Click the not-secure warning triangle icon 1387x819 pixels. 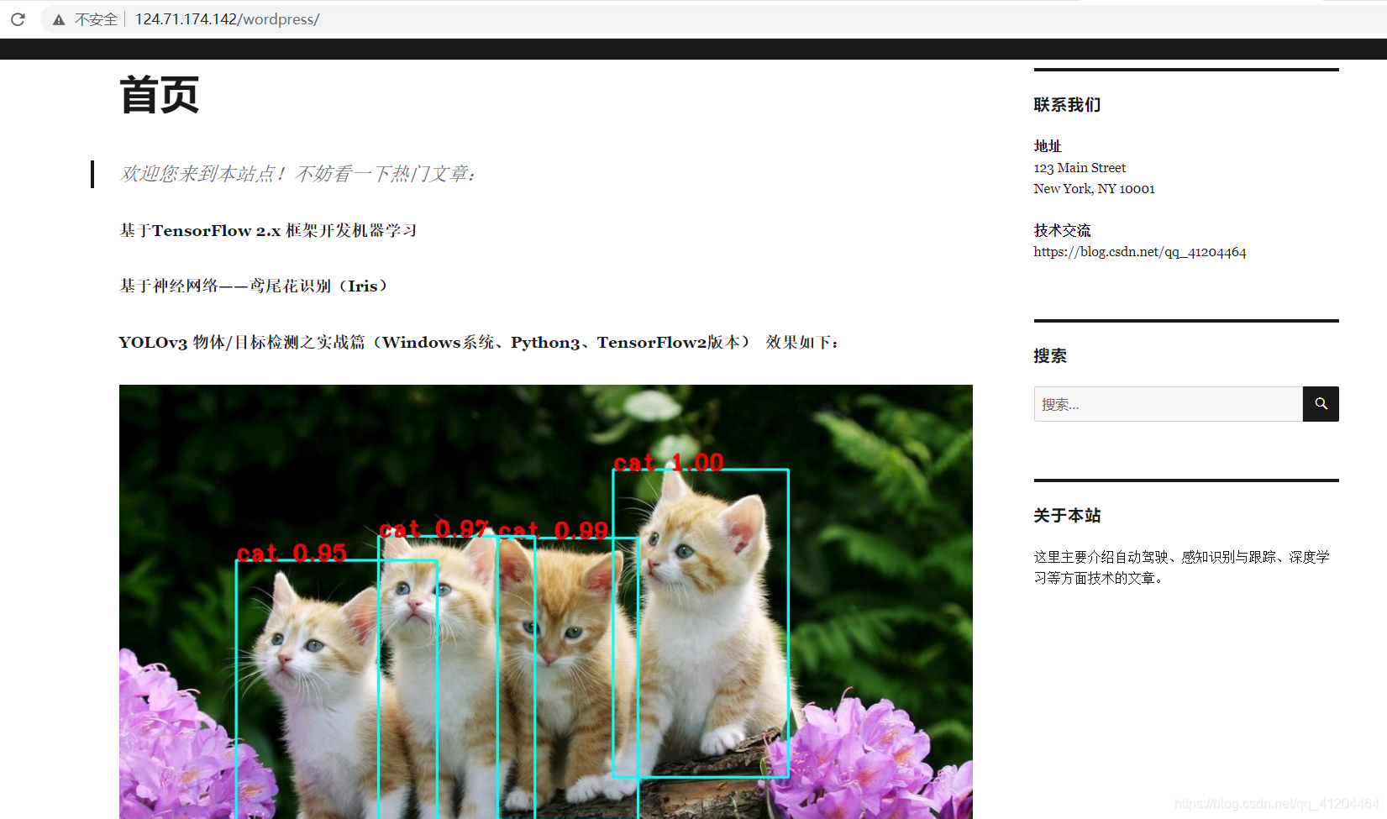[x=59, y=19]
